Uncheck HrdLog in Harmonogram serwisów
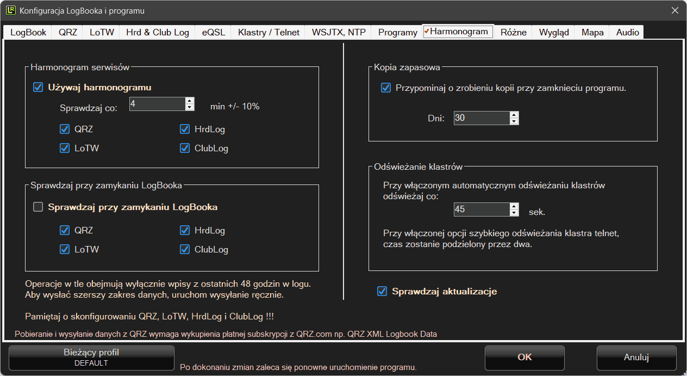Image resolution: width=687 pixels, height=376 pixels. (x=185, y=130)
